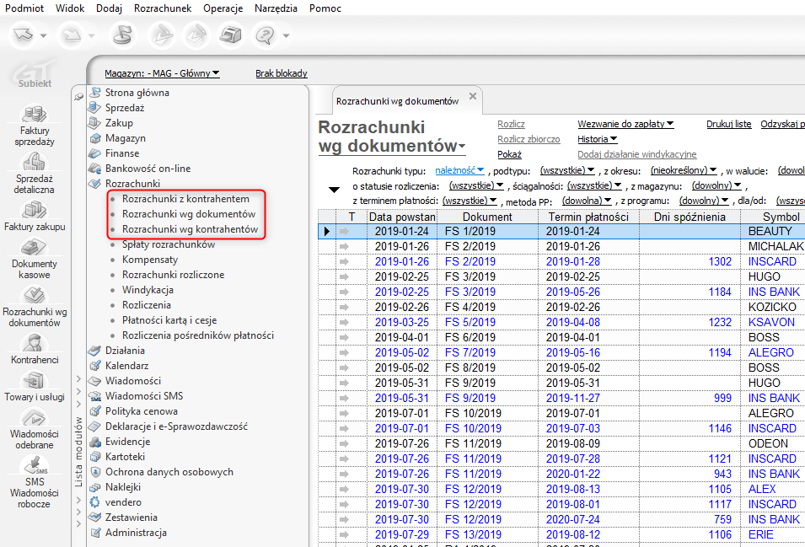
Task: Open the Historia dropdown
Action: coord(597,139)
